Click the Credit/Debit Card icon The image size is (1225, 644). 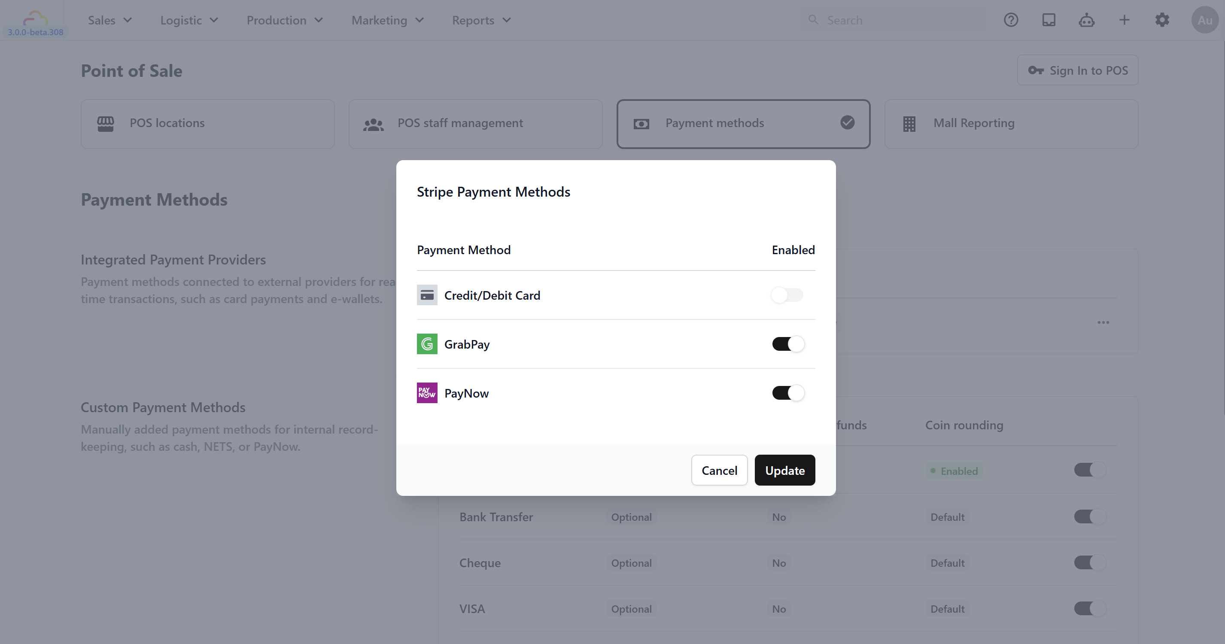(427, 295)
